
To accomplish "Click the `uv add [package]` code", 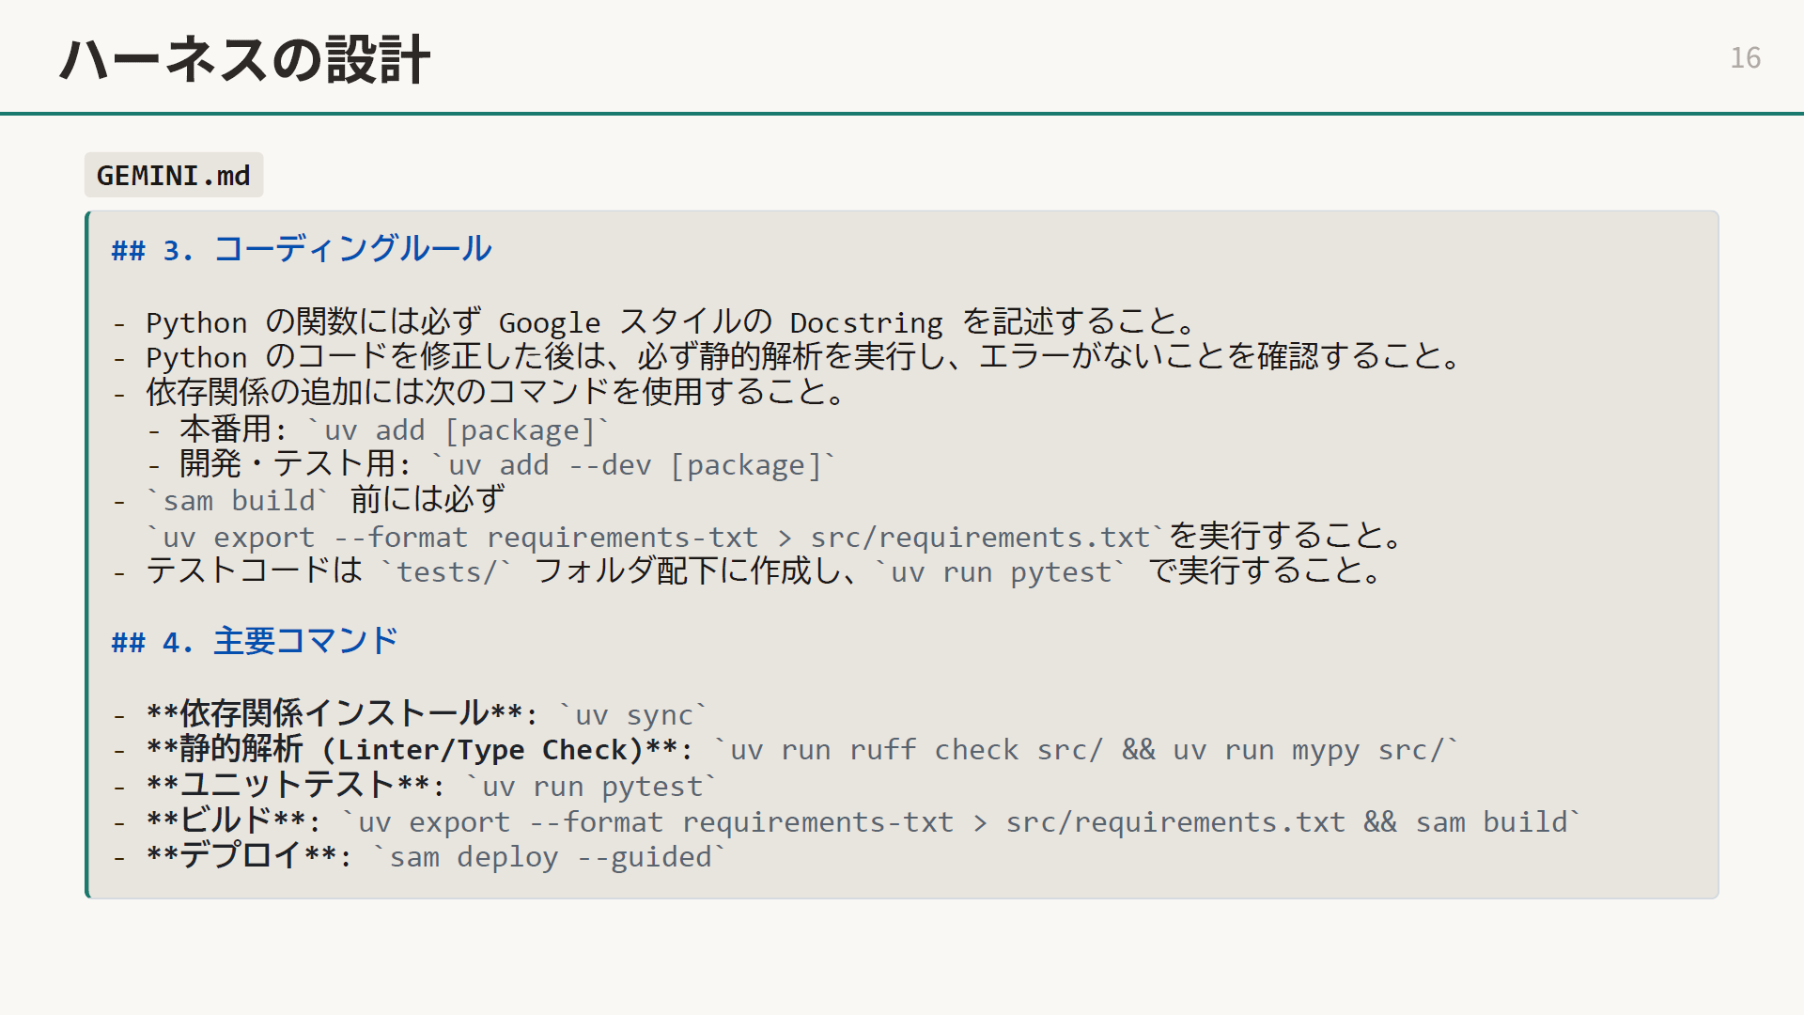I will (459, 430).
